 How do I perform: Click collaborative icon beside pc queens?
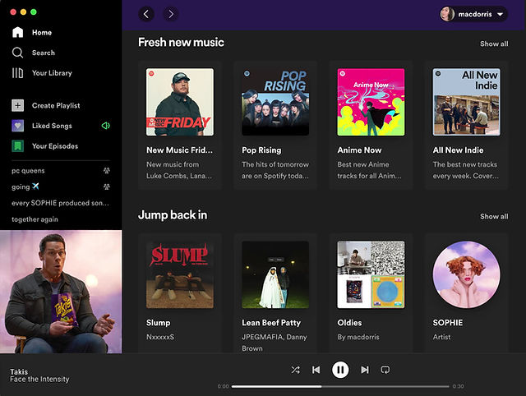tap(107, 170)
